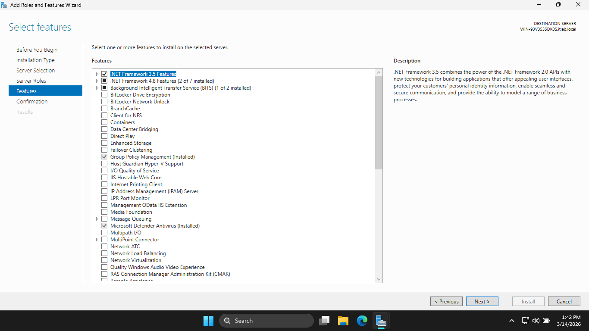Jump to the Confirmation step

(32, 101)
